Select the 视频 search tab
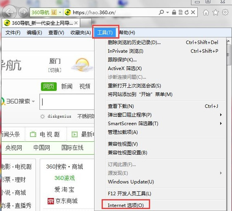The height and width of the screenshot is (211, 232). tap(85, 86)
